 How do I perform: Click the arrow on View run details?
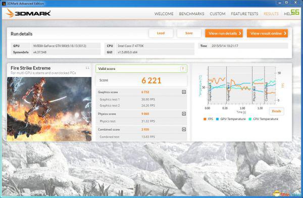[x=240, y=33]
